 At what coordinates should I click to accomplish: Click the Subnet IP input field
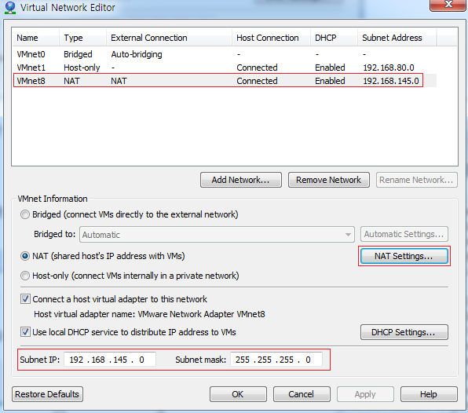(110, 360)
